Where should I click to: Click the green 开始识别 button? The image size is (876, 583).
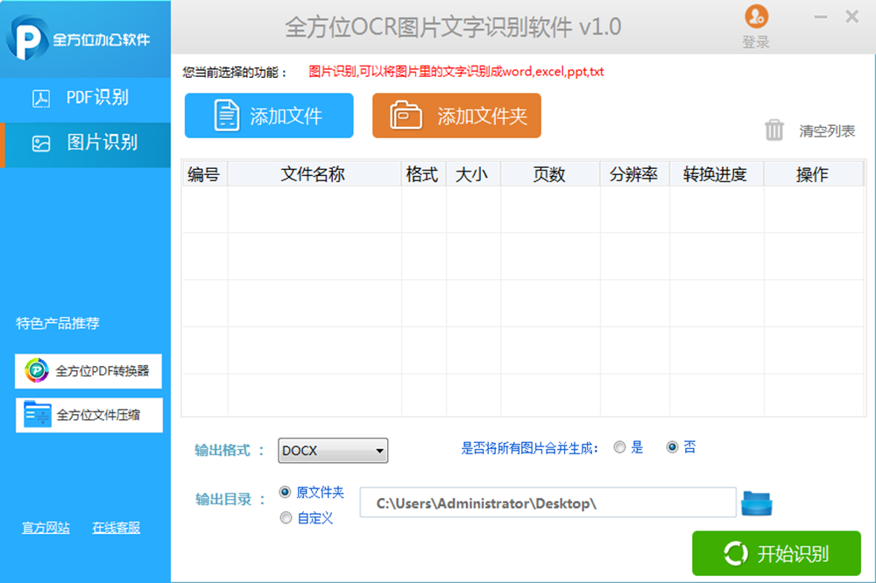[776, 553]
